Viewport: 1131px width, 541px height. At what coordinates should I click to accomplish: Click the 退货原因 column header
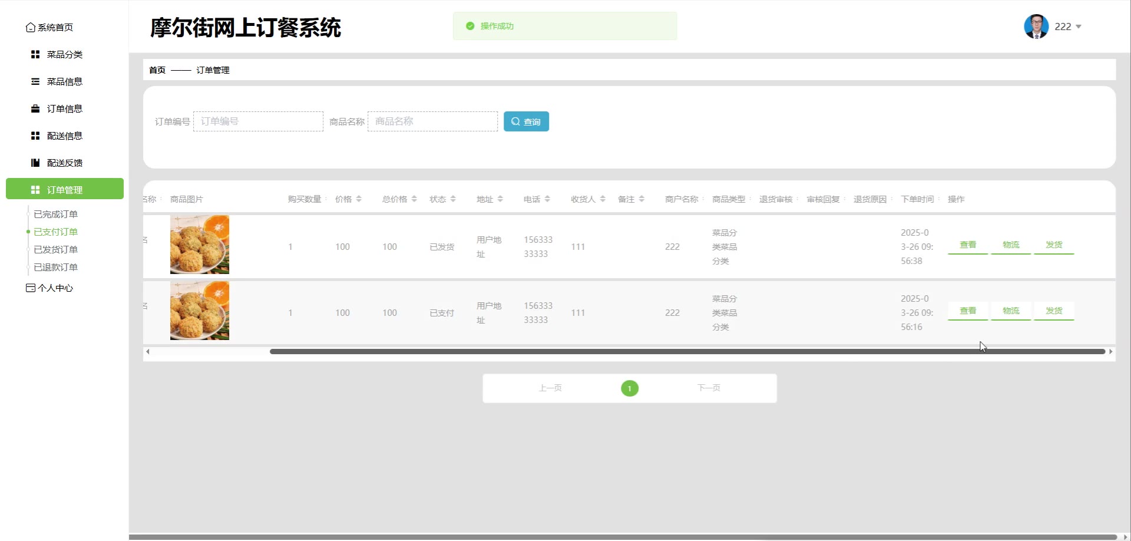870,199
